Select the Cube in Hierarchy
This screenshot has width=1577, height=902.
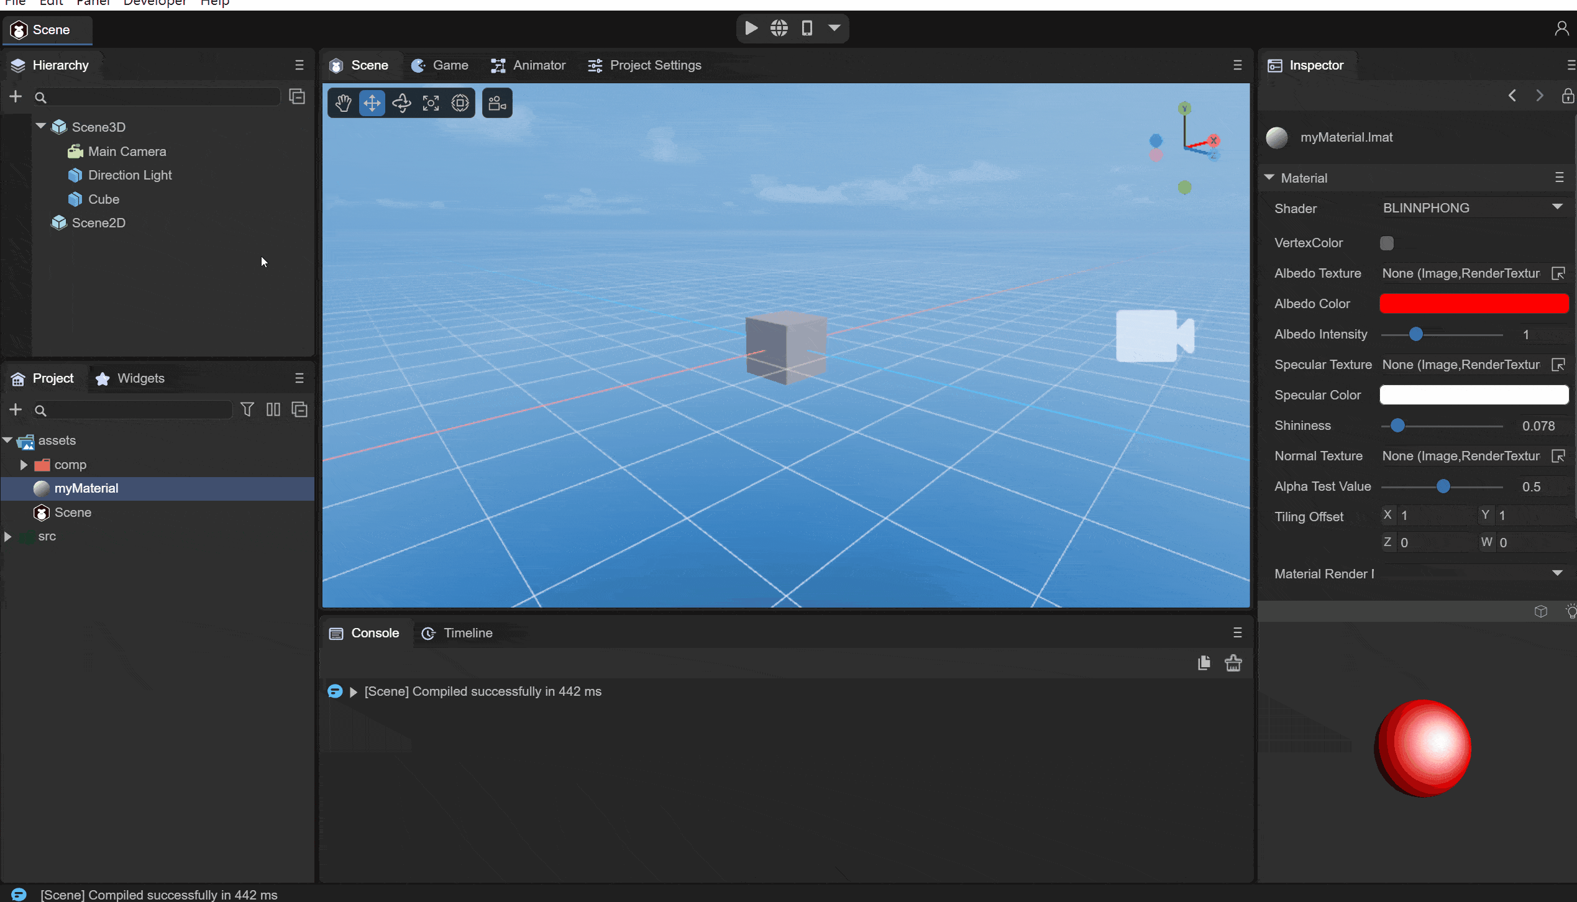coord(103,199)
